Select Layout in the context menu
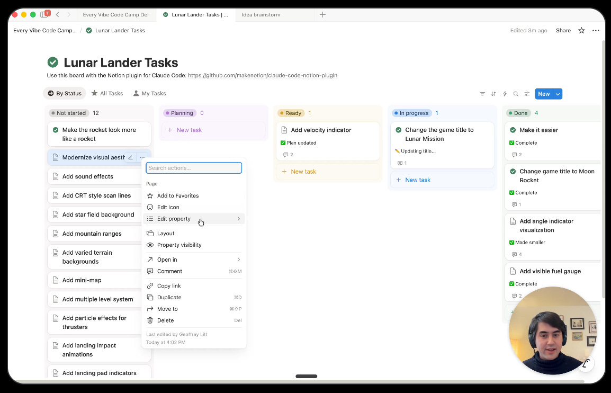Image resolution: width=611 pixels, height=393 pixels. (194, 234)
